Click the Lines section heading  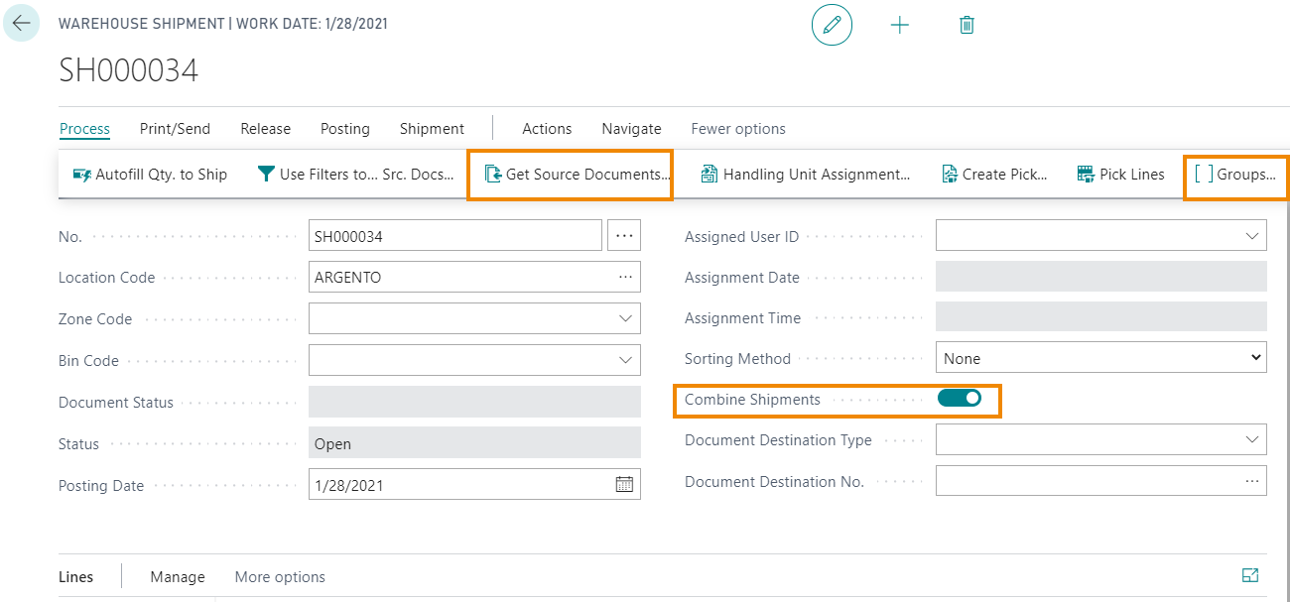(75, 577)
